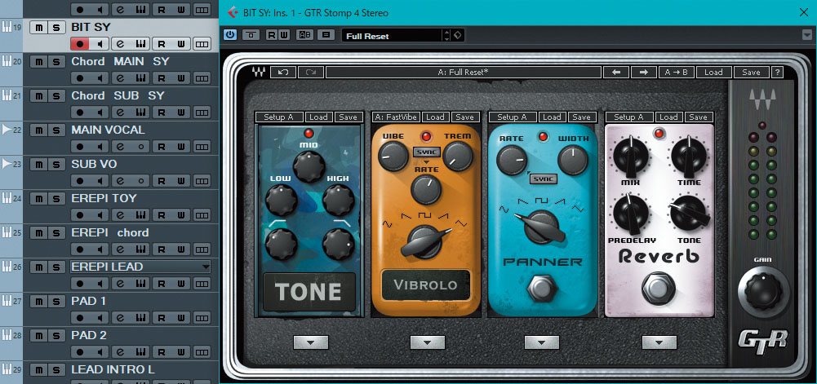
Task: Undo the last plugin change
Action: [x=283, y=73]
